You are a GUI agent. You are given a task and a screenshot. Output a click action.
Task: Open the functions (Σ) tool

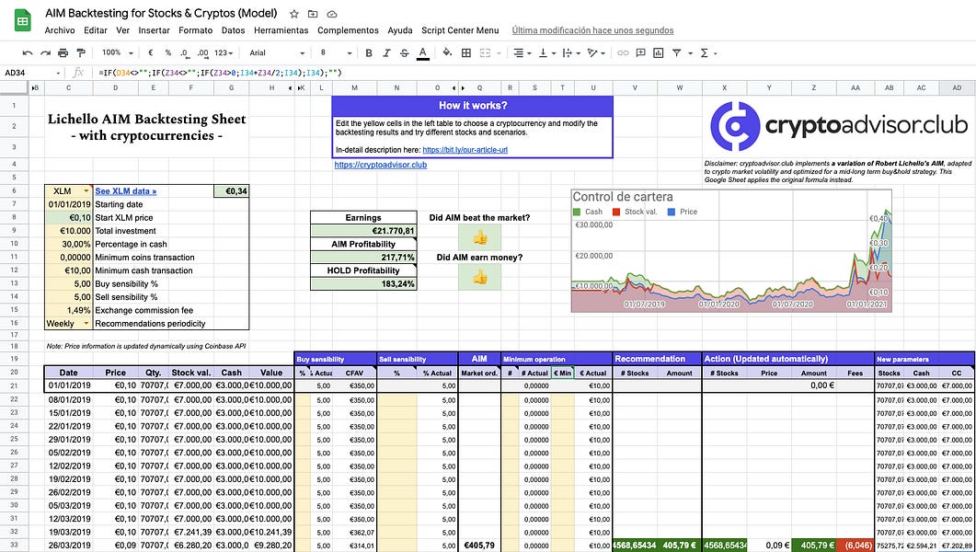[704, 53]
